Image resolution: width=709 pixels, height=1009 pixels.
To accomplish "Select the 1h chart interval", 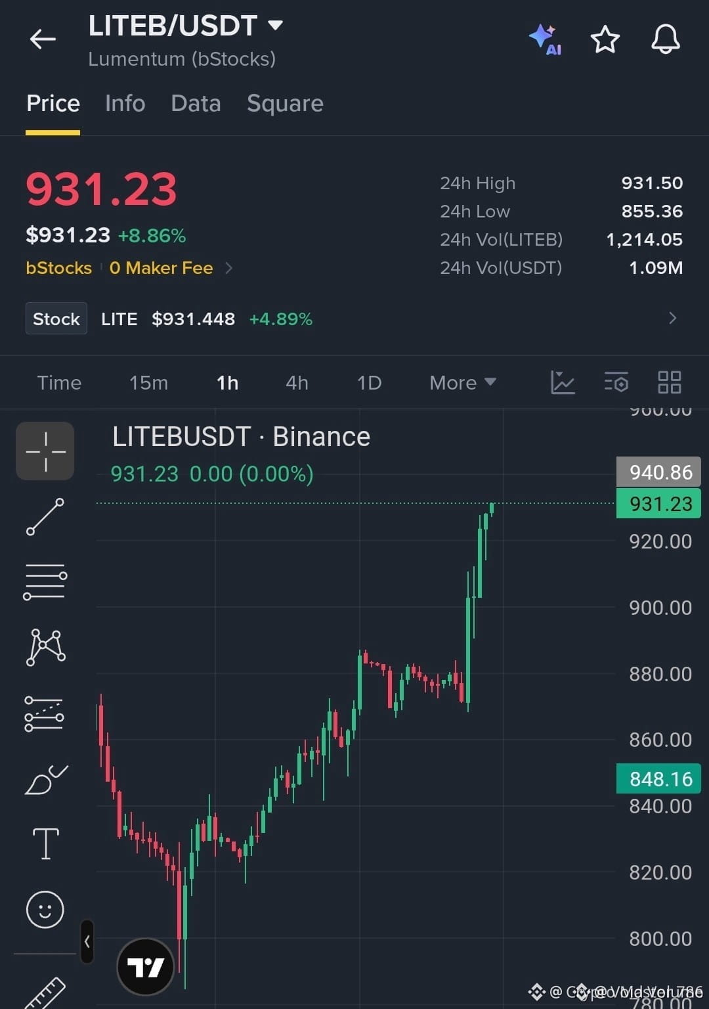I will [228, 382].
